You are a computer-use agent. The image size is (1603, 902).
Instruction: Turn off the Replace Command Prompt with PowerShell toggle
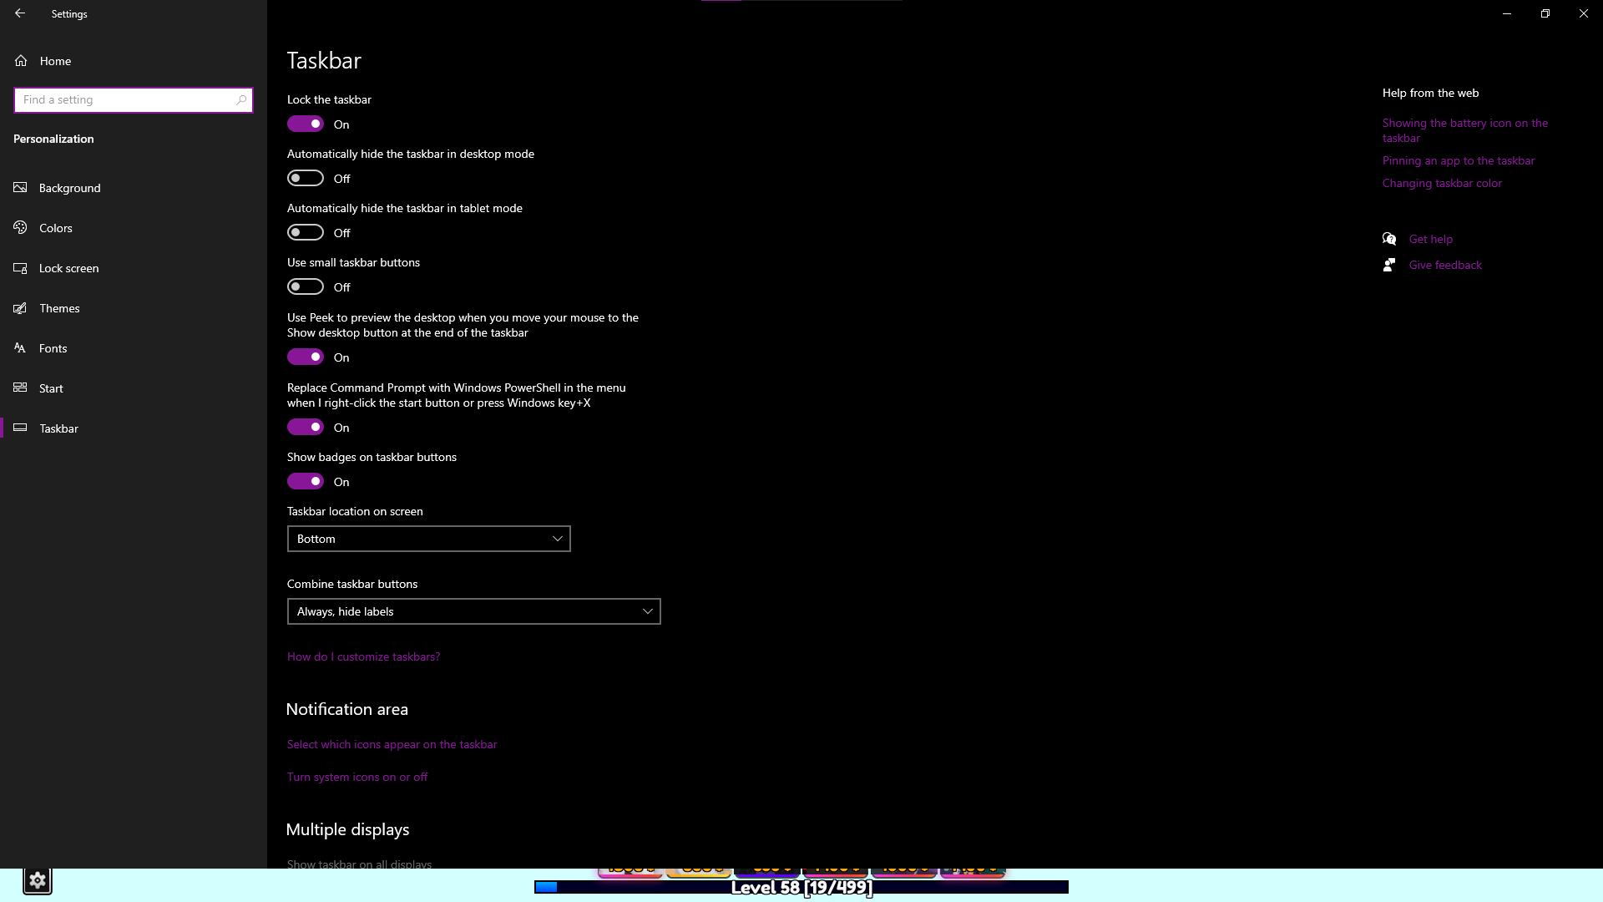coord(306,427)
